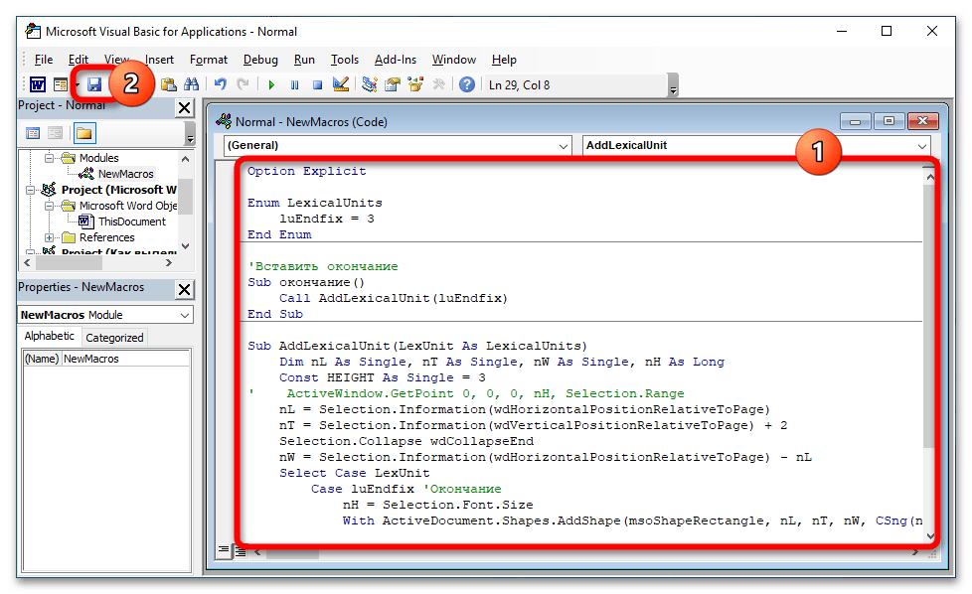Run the macro with the green play icon
The width and height of the screenshot is (972, 594).
coord(271,84)
